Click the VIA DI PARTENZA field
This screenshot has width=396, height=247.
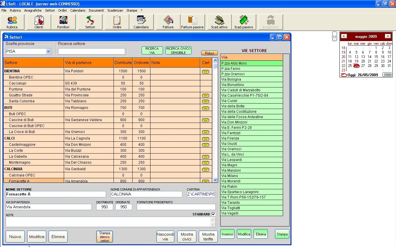pos(49,207)
